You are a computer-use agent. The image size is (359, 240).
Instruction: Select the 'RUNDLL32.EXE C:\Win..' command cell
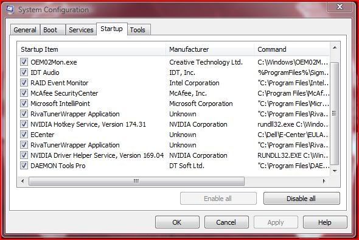click(x=293, y=155)
